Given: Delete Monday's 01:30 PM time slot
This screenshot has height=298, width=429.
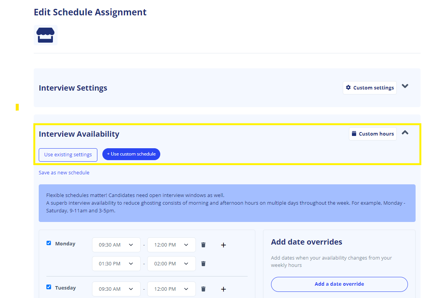Looking at the screenshot, I should point(203,263).
